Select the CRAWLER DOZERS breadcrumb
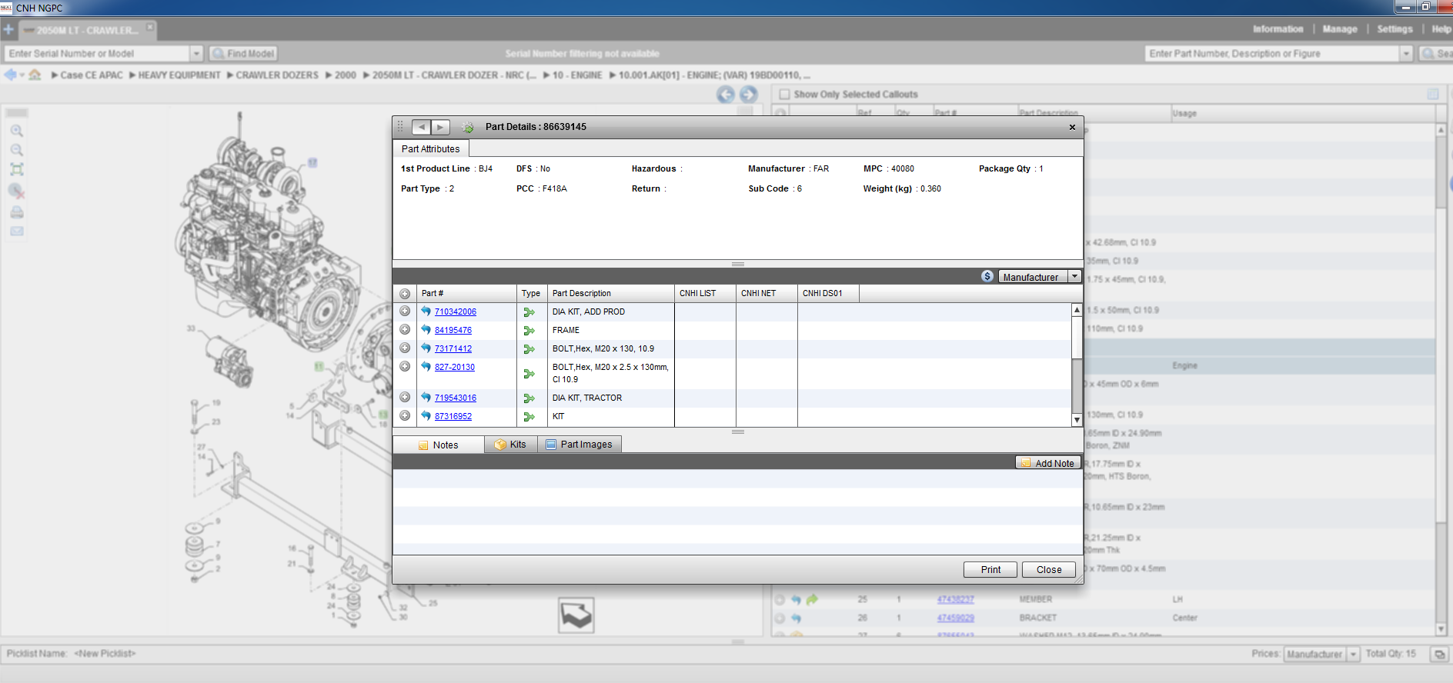The width and height of the screenshot is (1453, 683). pyautogui.click(x=277, y=75)
